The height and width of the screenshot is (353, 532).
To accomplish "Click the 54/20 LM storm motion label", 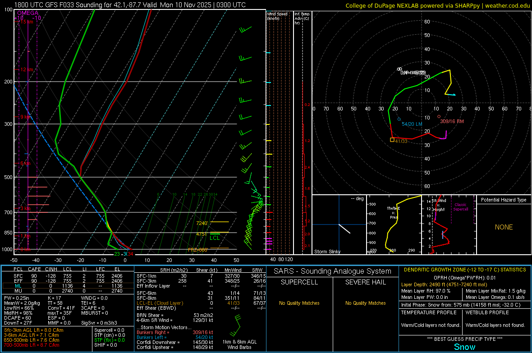I will 412,124.
